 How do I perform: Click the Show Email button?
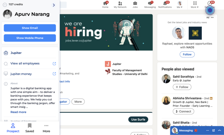(x=30, y=28)
